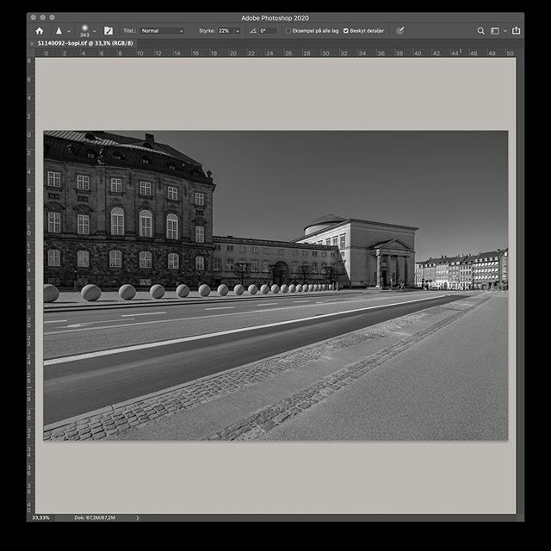Enable the Eksempel på alle lag checkbox
This screenshot has width=551, height=551.
point(288,31)
